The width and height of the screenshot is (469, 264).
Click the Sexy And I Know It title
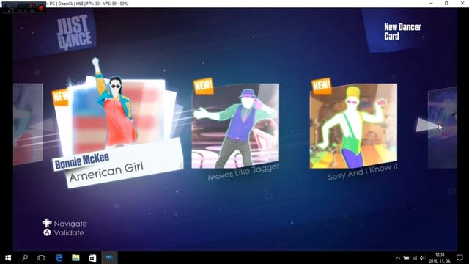pos(362,172)
